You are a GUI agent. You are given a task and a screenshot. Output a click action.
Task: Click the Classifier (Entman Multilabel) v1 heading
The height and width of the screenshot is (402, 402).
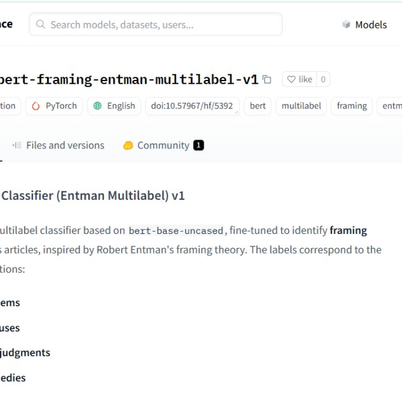[x=93, y=195]
